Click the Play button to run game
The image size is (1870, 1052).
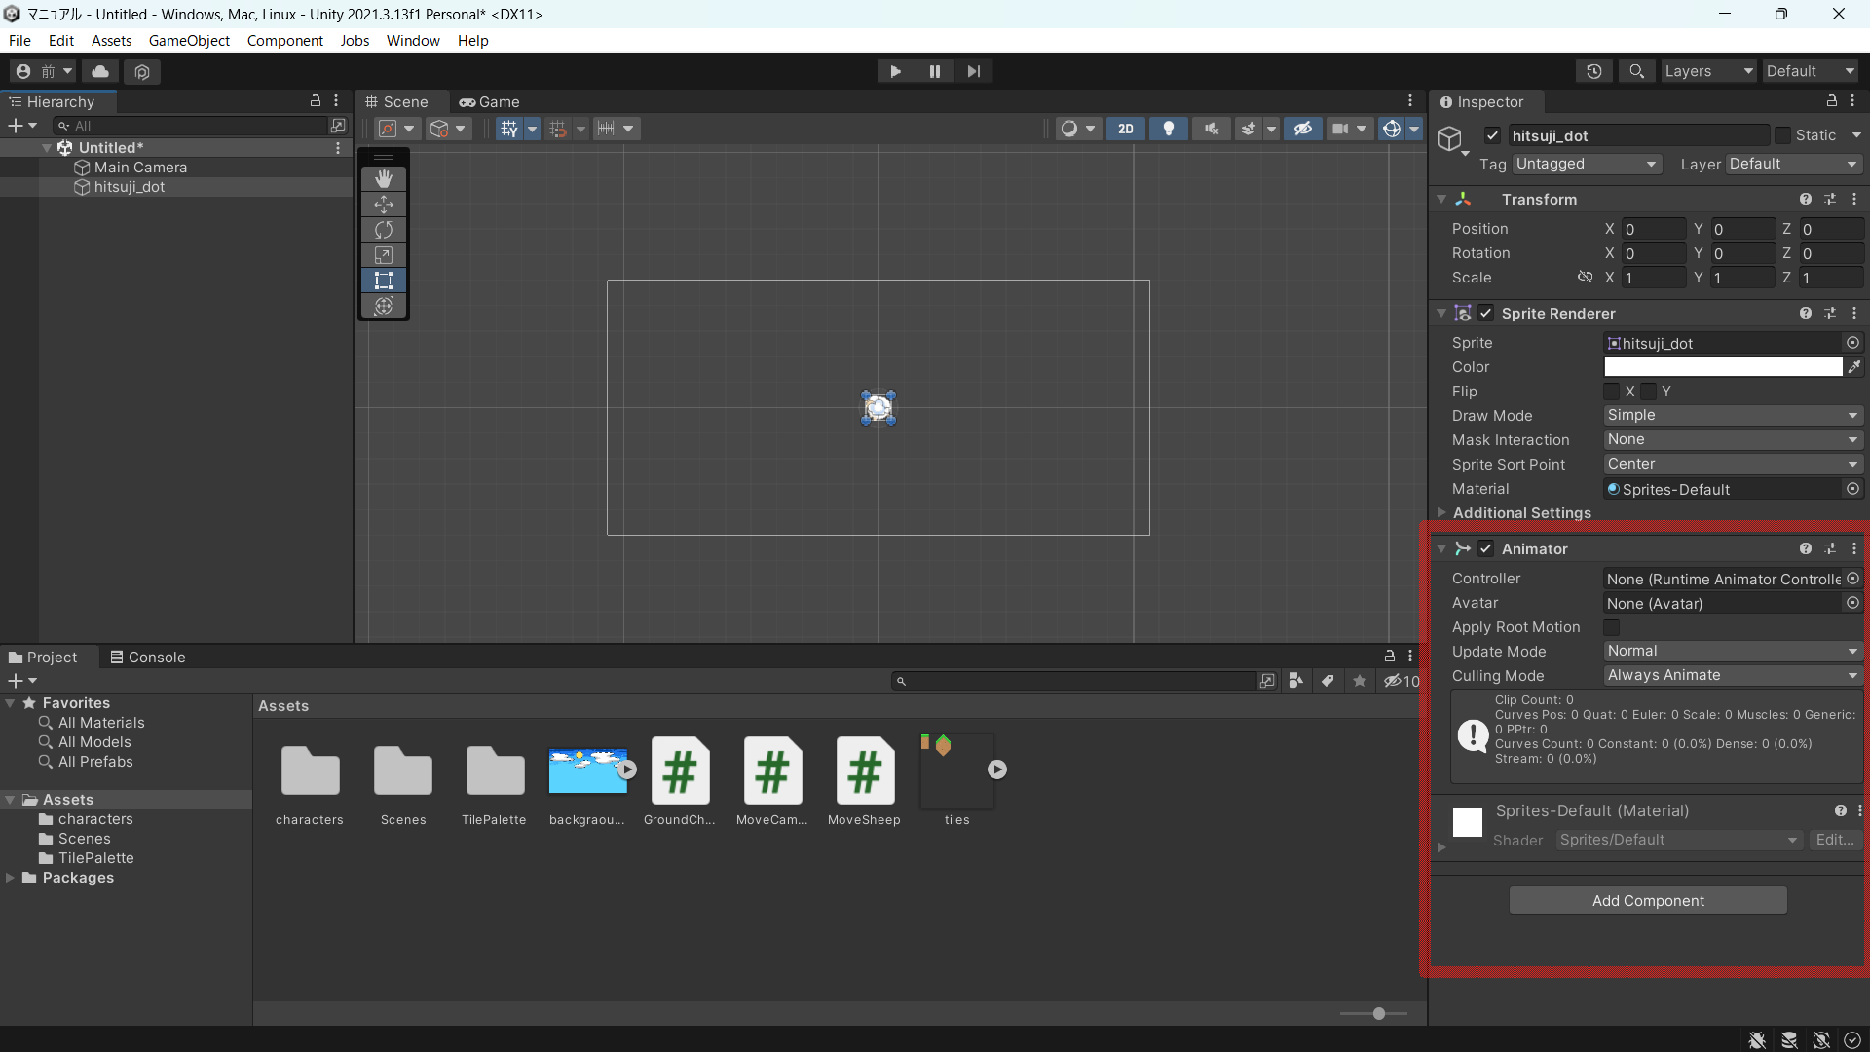click(895, 71)
